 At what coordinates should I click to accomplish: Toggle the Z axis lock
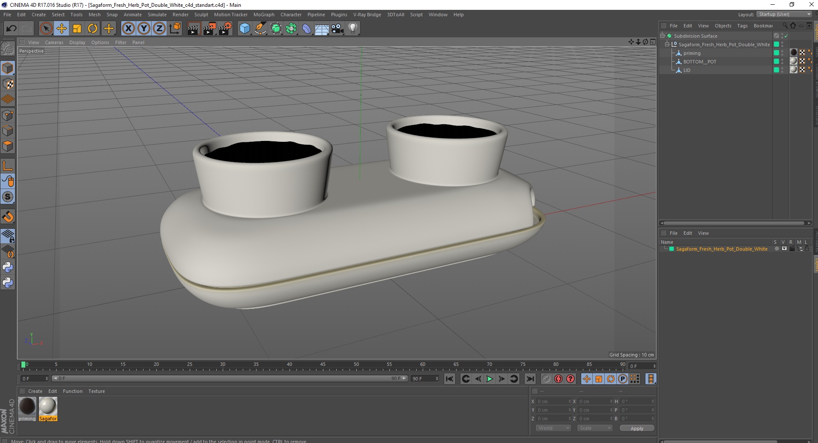pyautogui.click(x=159, y=29)
